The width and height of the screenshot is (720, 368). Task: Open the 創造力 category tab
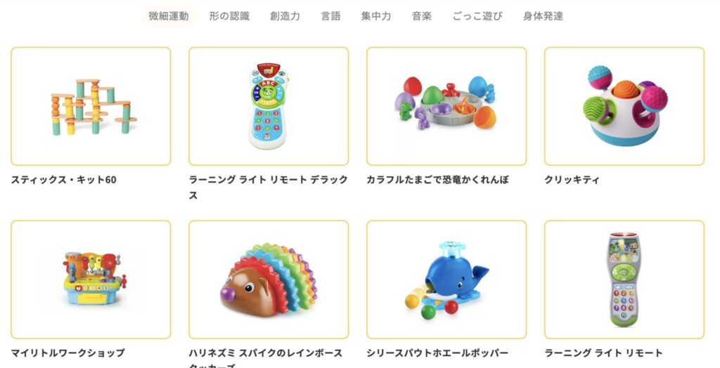pyautogui.click(x=285, y=16)
